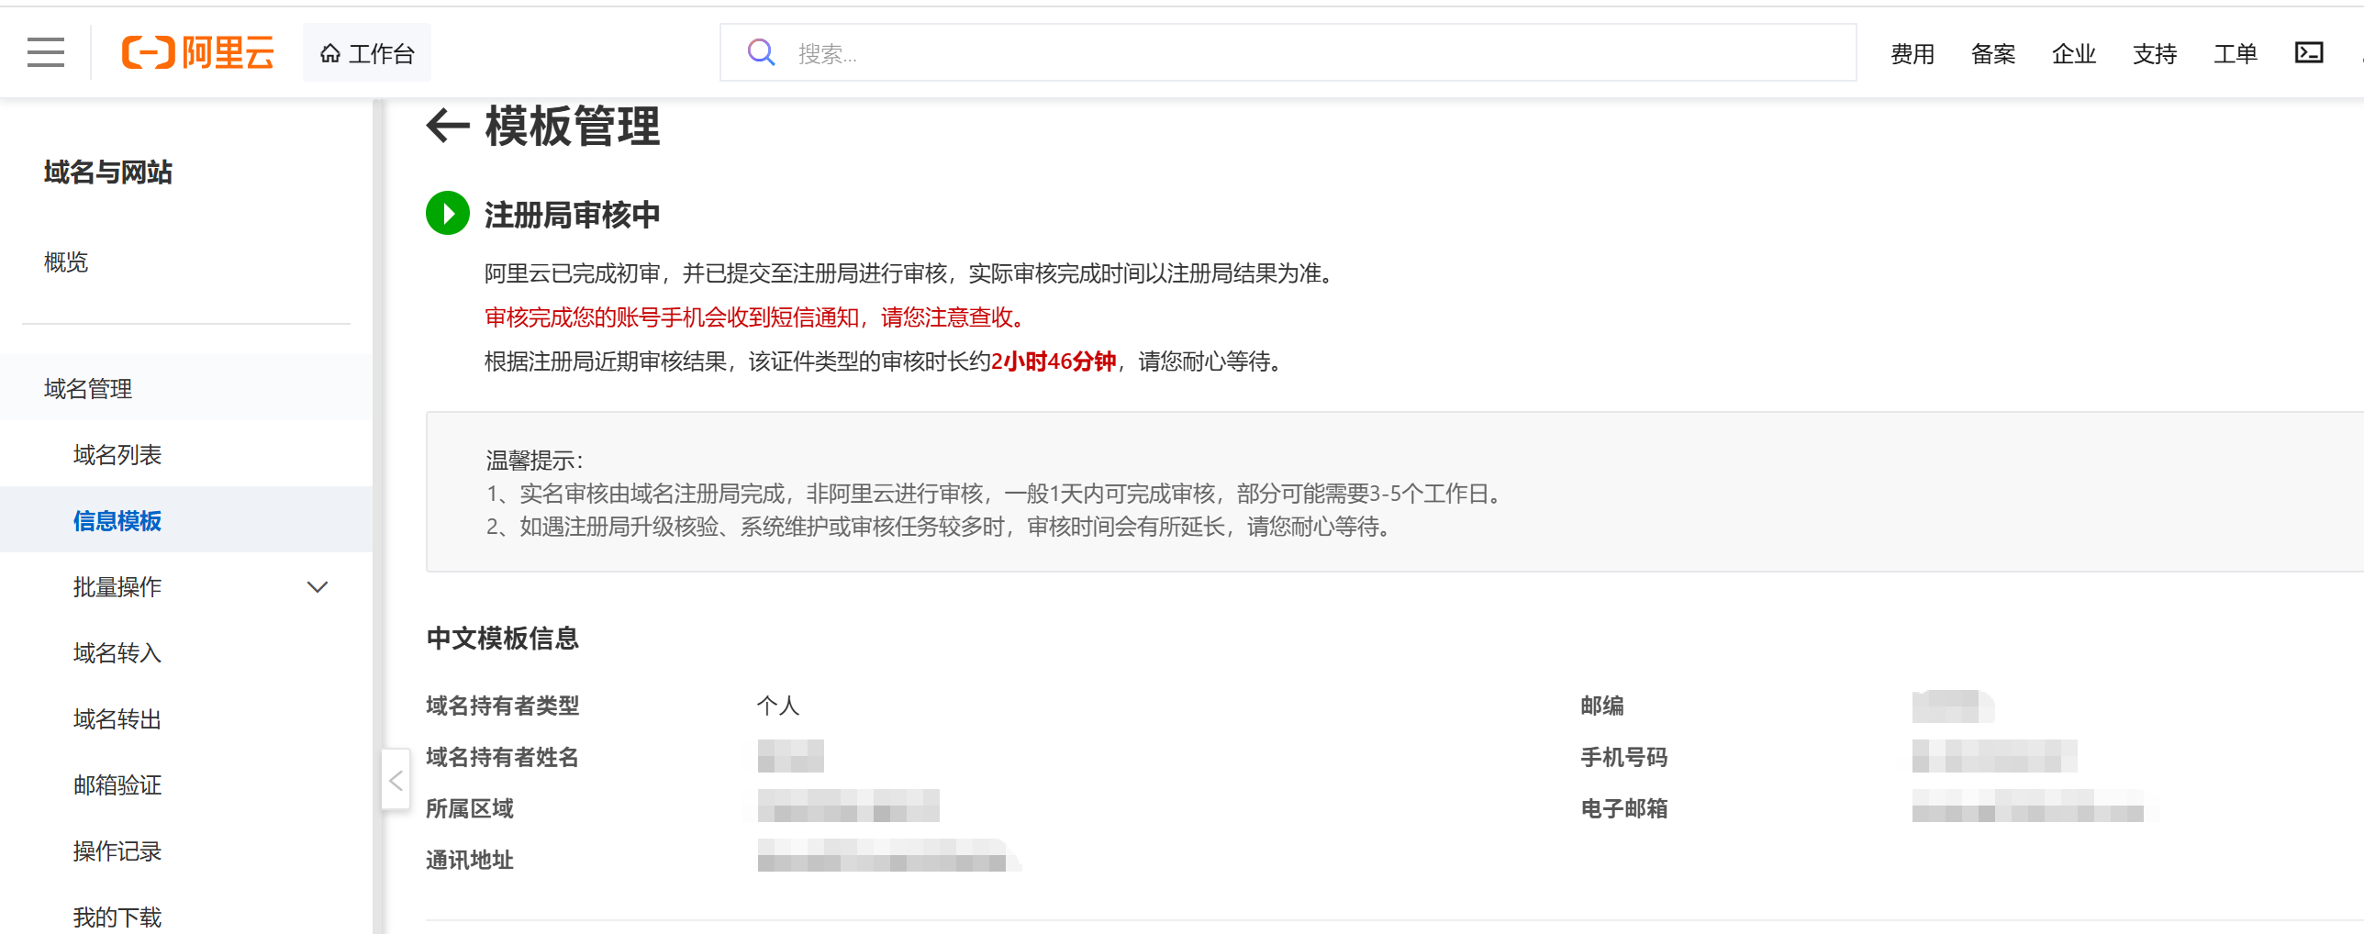Collapse the sidebar with the handle arrow
This screenshot has height=934, width=2364.
[396, 780]
